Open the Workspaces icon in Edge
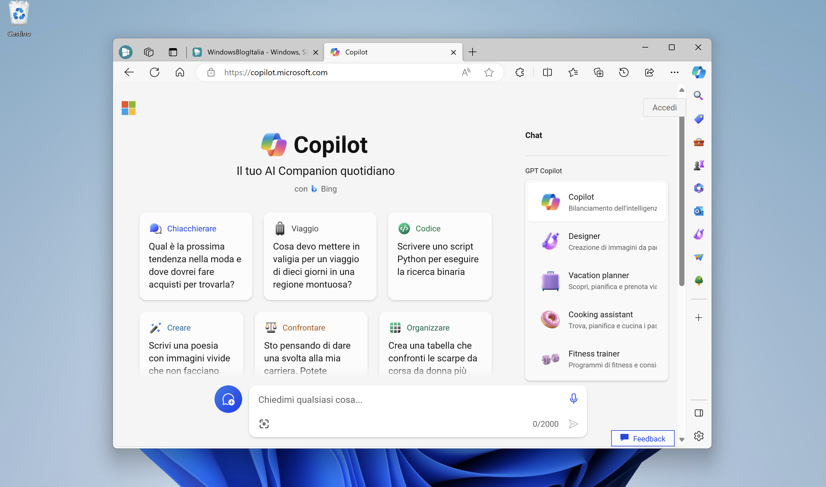 (149, 52)
